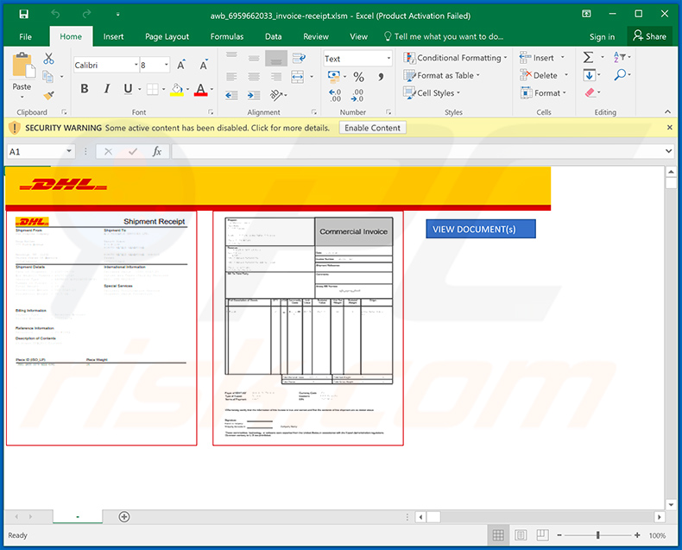Increase indent
The height and width of the screenshot is (550, 682).
tap(254, 95)
